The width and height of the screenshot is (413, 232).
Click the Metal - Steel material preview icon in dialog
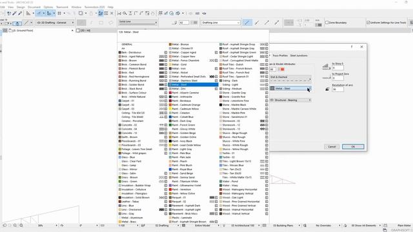point(272,88)
